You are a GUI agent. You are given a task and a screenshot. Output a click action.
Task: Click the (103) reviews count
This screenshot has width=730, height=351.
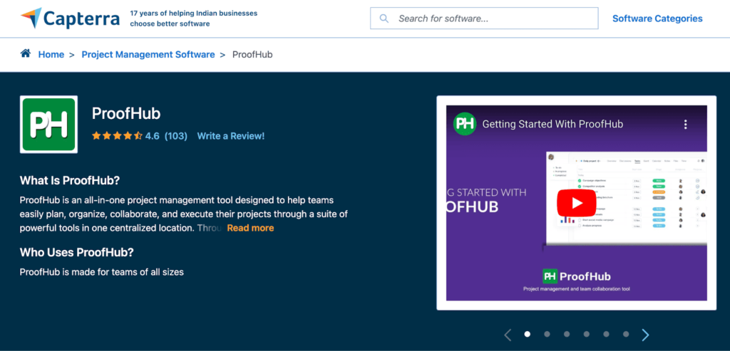point(176,136)
